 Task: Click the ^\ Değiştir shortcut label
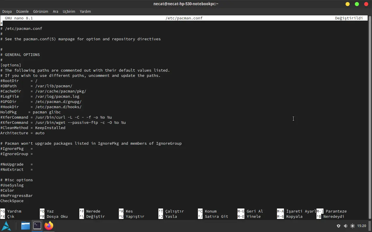point(92,216)
